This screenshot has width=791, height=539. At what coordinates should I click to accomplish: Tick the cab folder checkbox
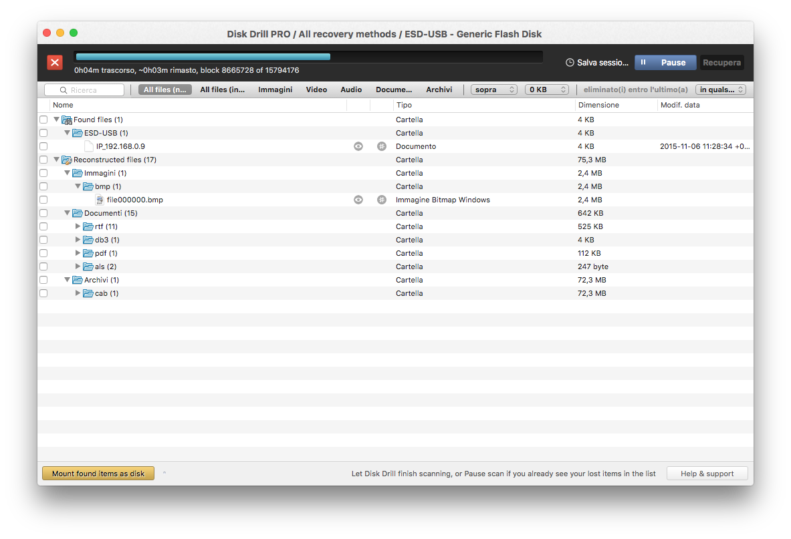44,293
